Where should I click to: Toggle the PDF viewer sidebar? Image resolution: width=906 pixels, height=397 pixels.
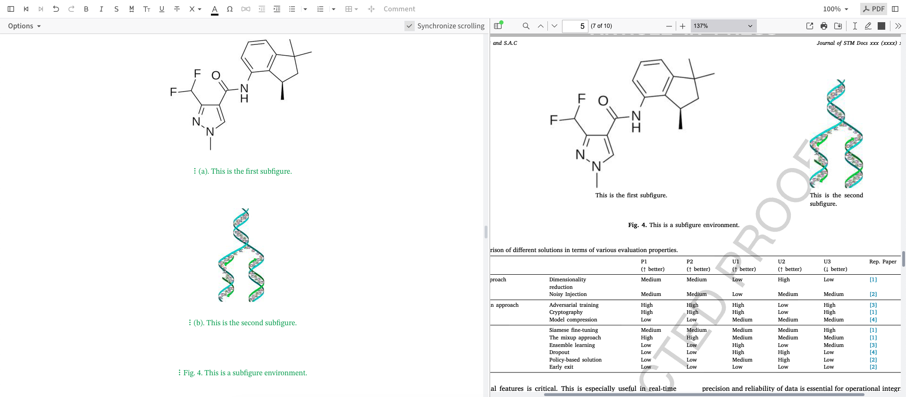pos(498,26)
